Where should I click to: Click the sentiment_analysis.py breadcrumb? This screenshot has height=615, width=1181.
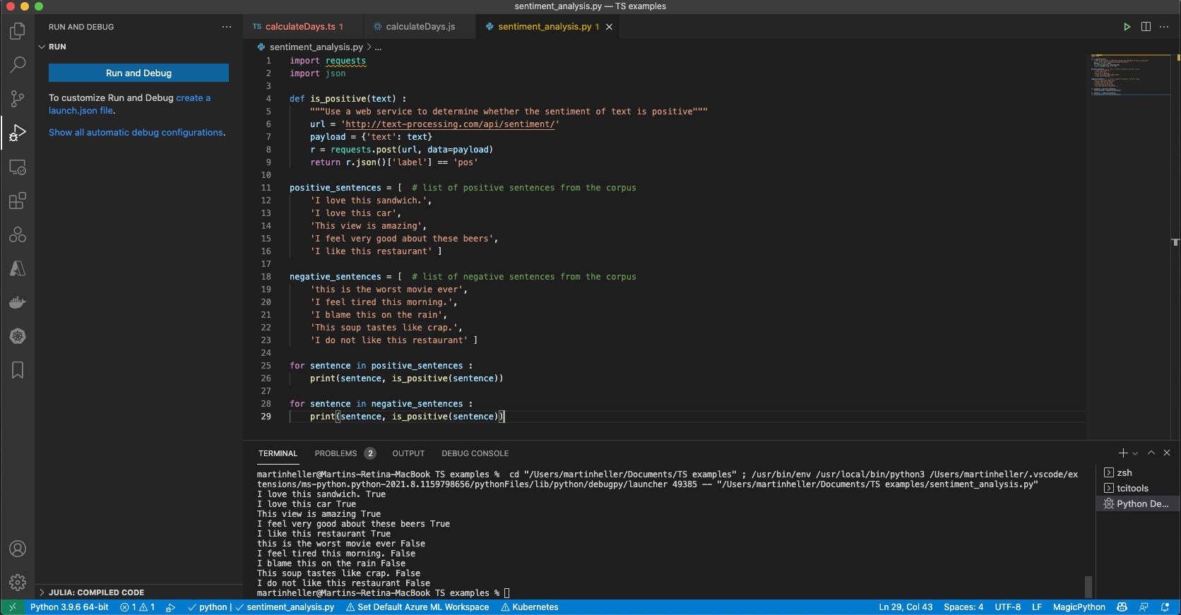point(316,47)
